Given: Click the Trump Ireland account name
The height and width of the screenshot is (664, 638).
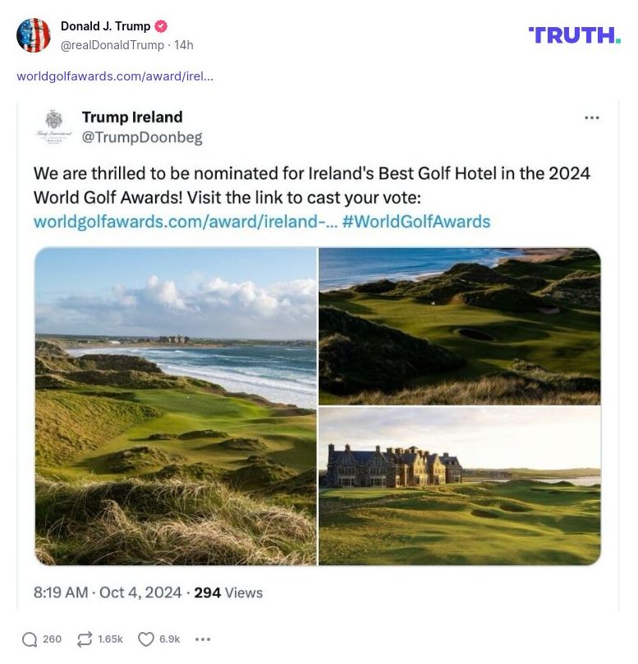Looking at the screenshot, I should 132,117.
